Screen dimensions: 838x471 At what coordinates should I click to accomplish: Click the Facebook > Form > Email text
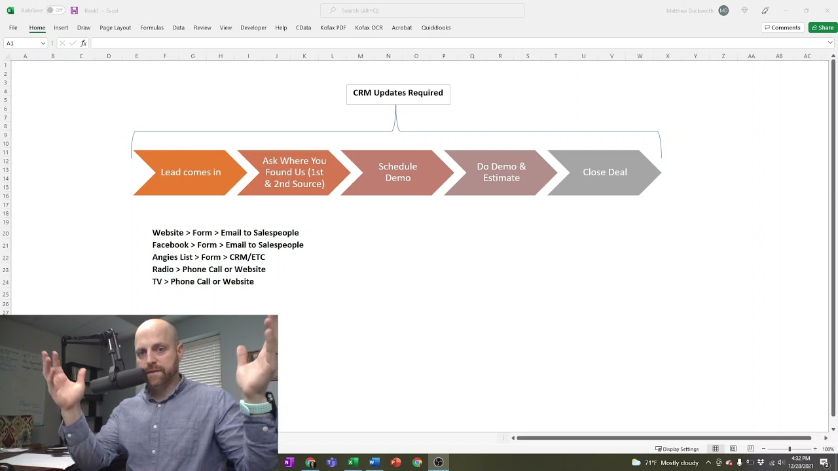click(x=228, y=245)
